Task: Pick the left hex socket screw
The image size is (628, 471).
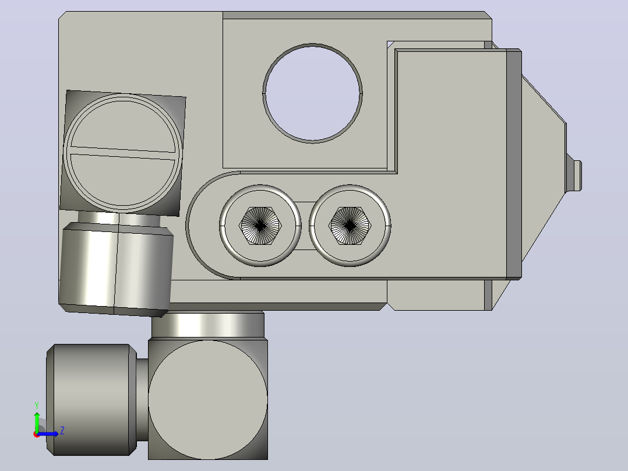Action: (260, 226)
